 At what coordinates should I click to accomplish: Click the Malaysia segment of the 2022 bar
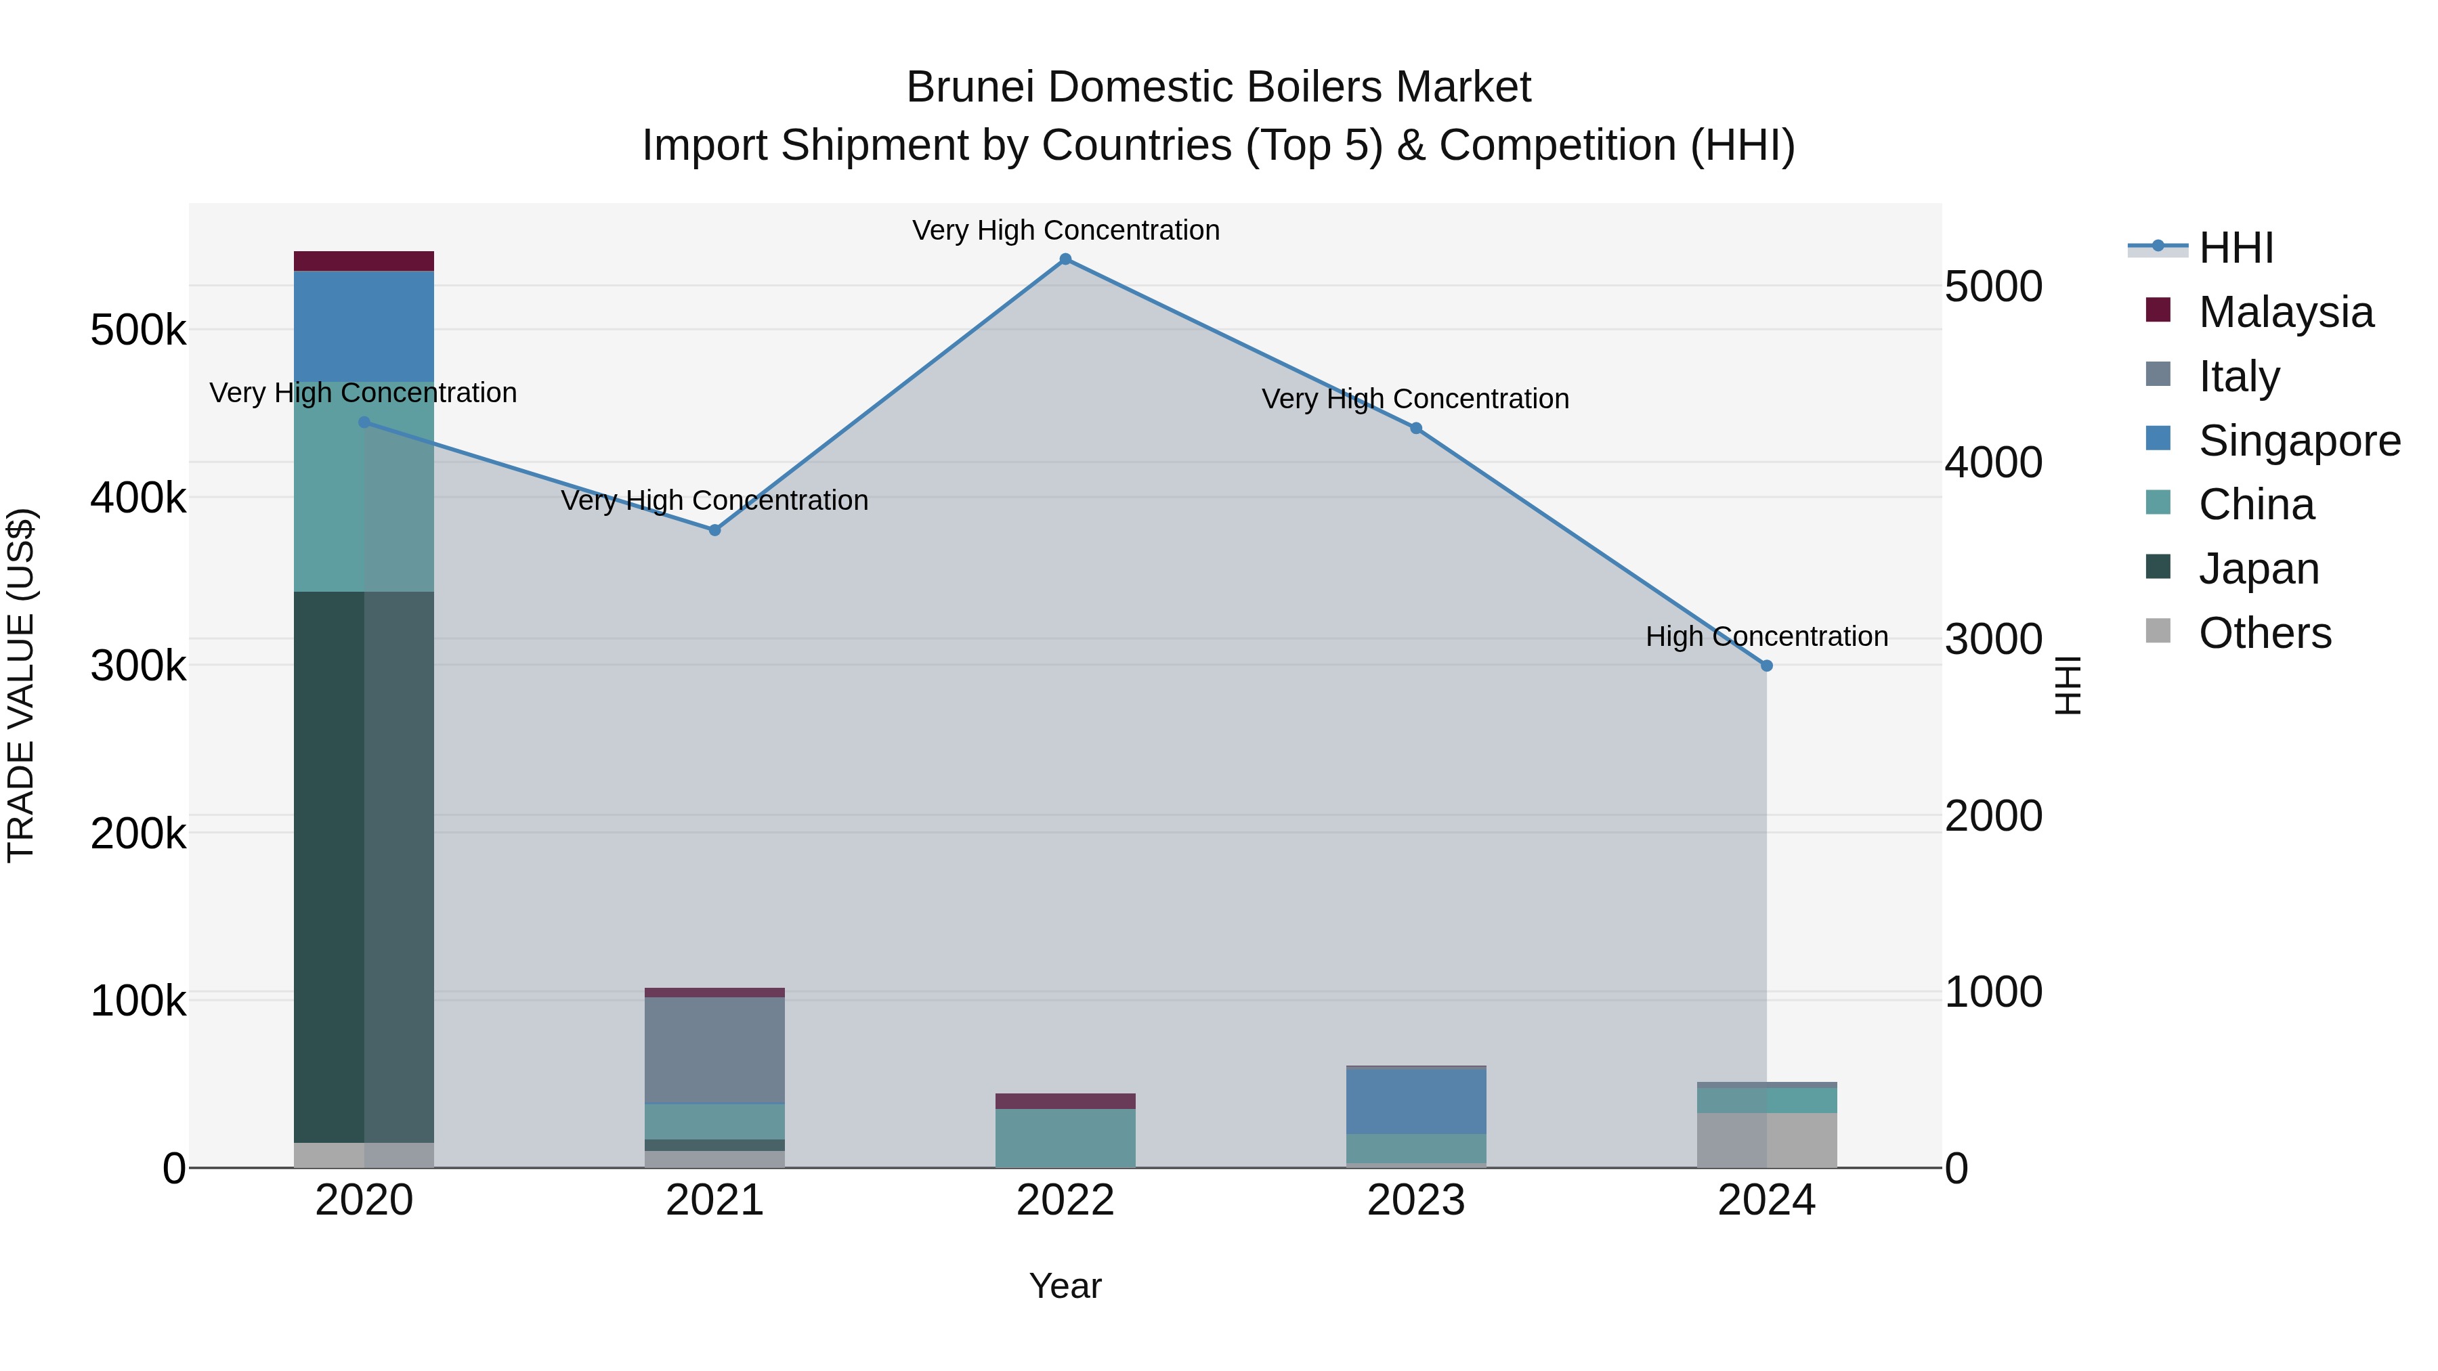(1066, 1102)
